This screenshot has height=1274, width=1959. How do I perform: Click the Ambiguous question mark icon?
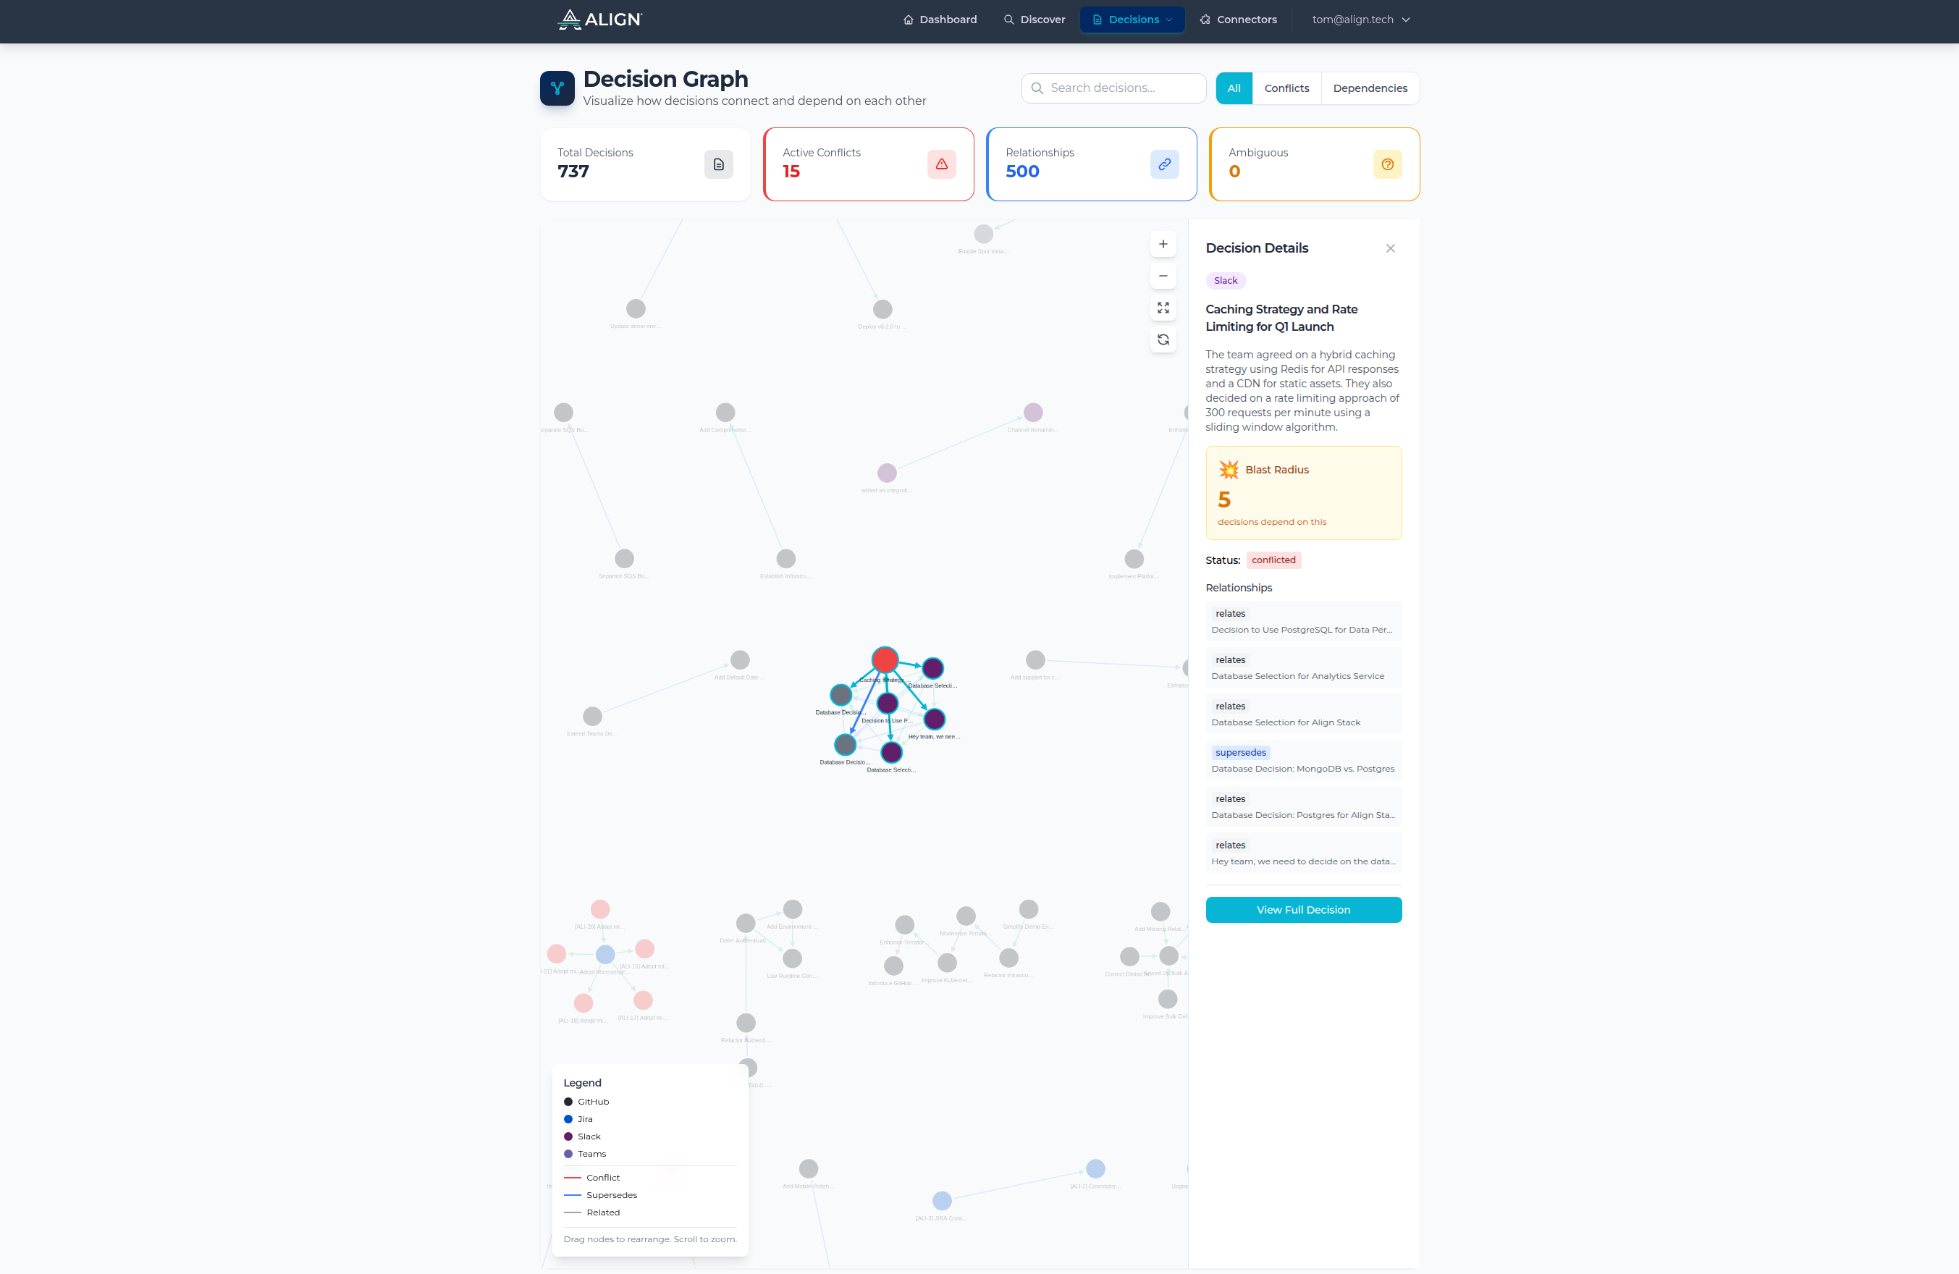[1388, 164]
